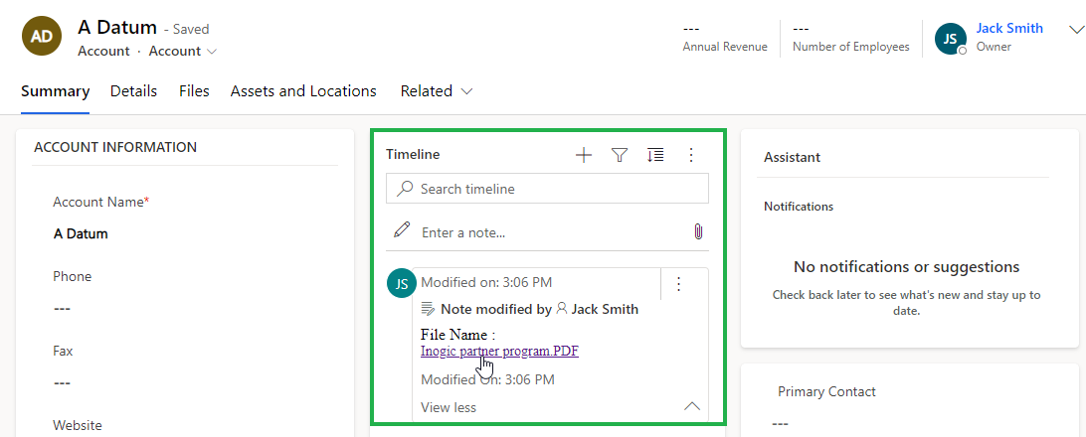Open the timeline filter funnel icon
This screenshot has height=437, width=1086.
pos(620,155)
